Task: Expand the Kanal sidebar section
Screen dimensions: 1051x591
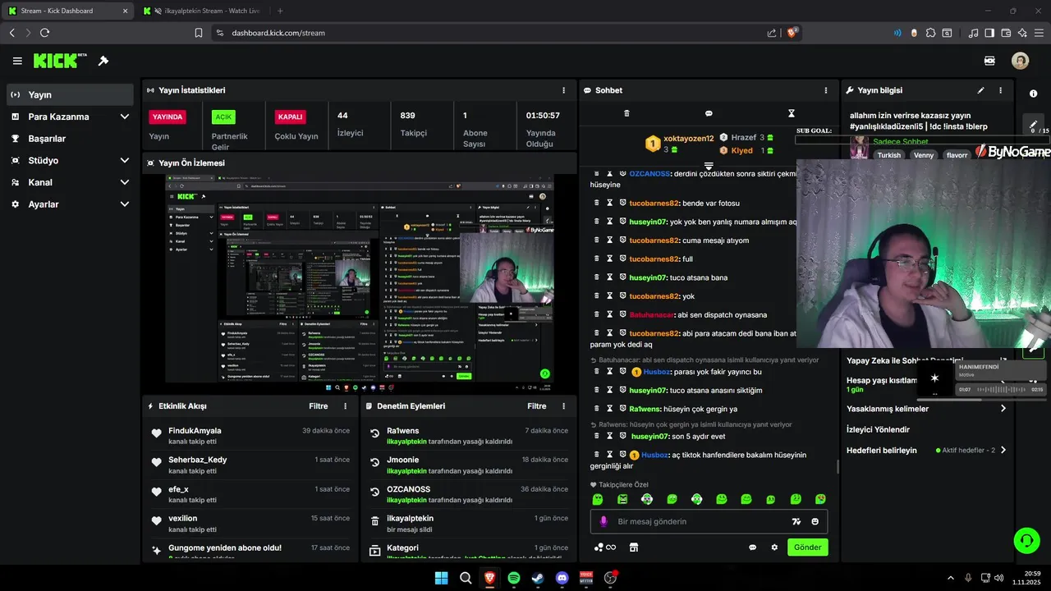Action: (125, 182)
